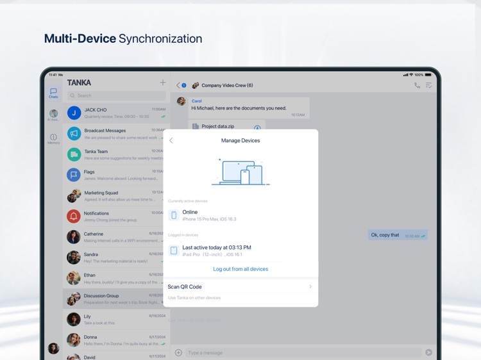Click the plus icon next to TANKA
The image size is (481, 360).
coord(163,83)
